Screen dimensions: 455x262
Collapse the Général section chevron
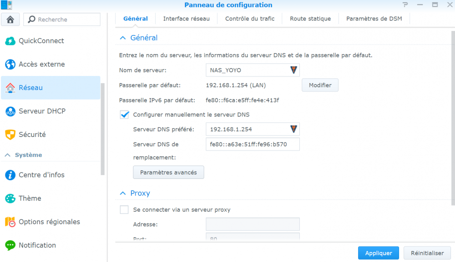[x=122, y=38]
